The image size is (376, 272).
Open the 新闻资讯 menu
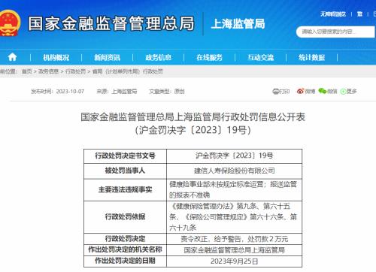point(108,58)
